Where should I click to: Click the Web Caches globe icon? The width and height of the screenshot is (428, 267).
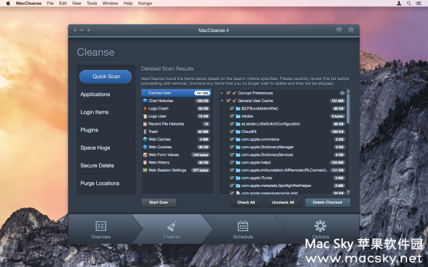point(145,140)
